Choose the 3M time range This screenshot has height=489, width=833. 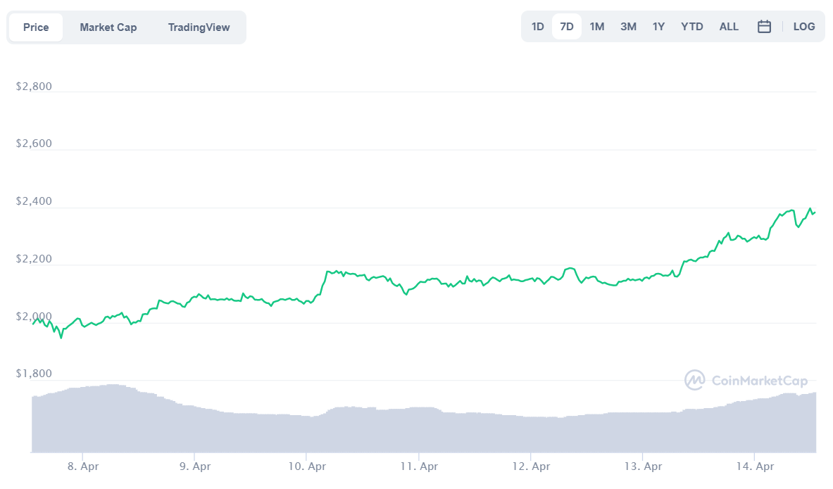(628, 27)
